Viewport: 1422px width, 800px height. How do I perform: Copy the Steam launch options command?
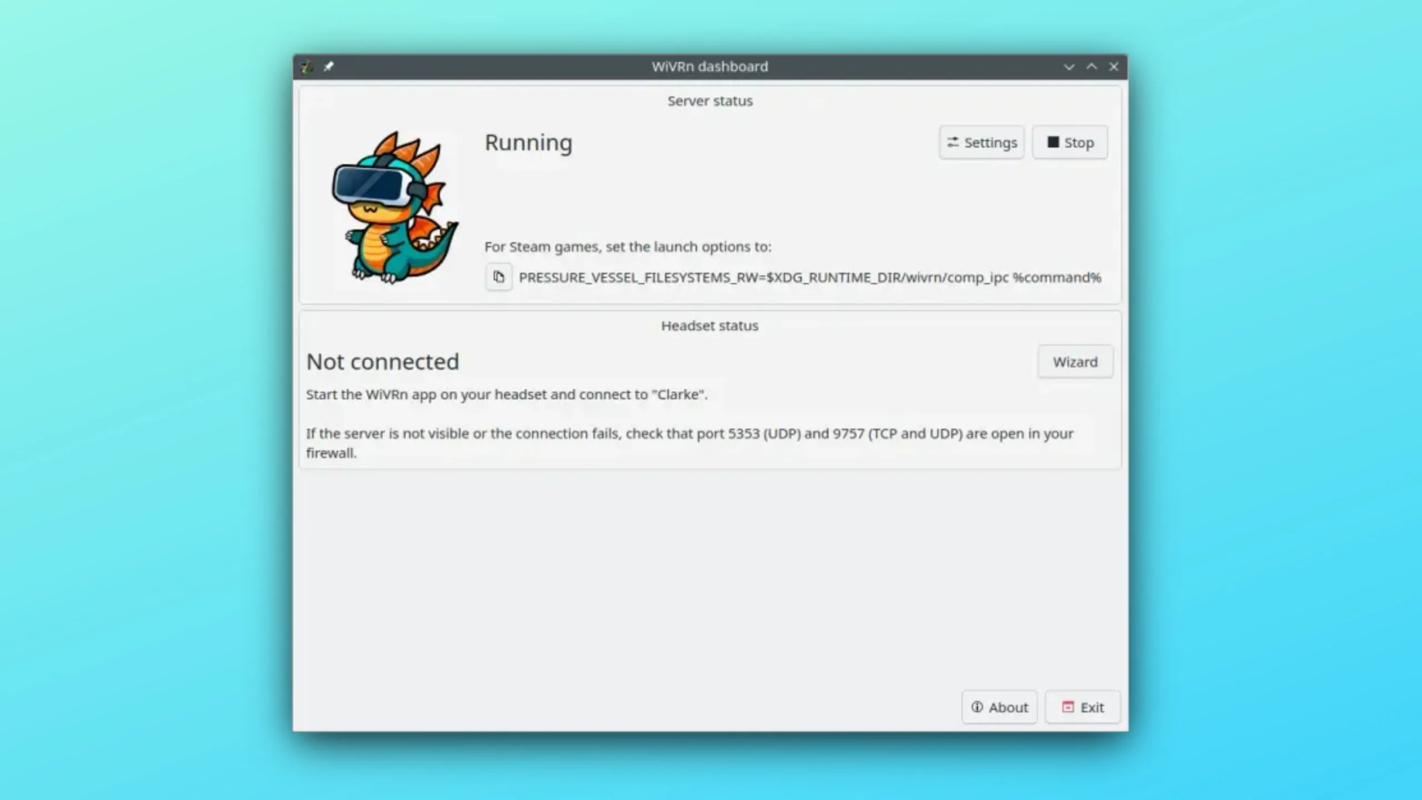499,277
